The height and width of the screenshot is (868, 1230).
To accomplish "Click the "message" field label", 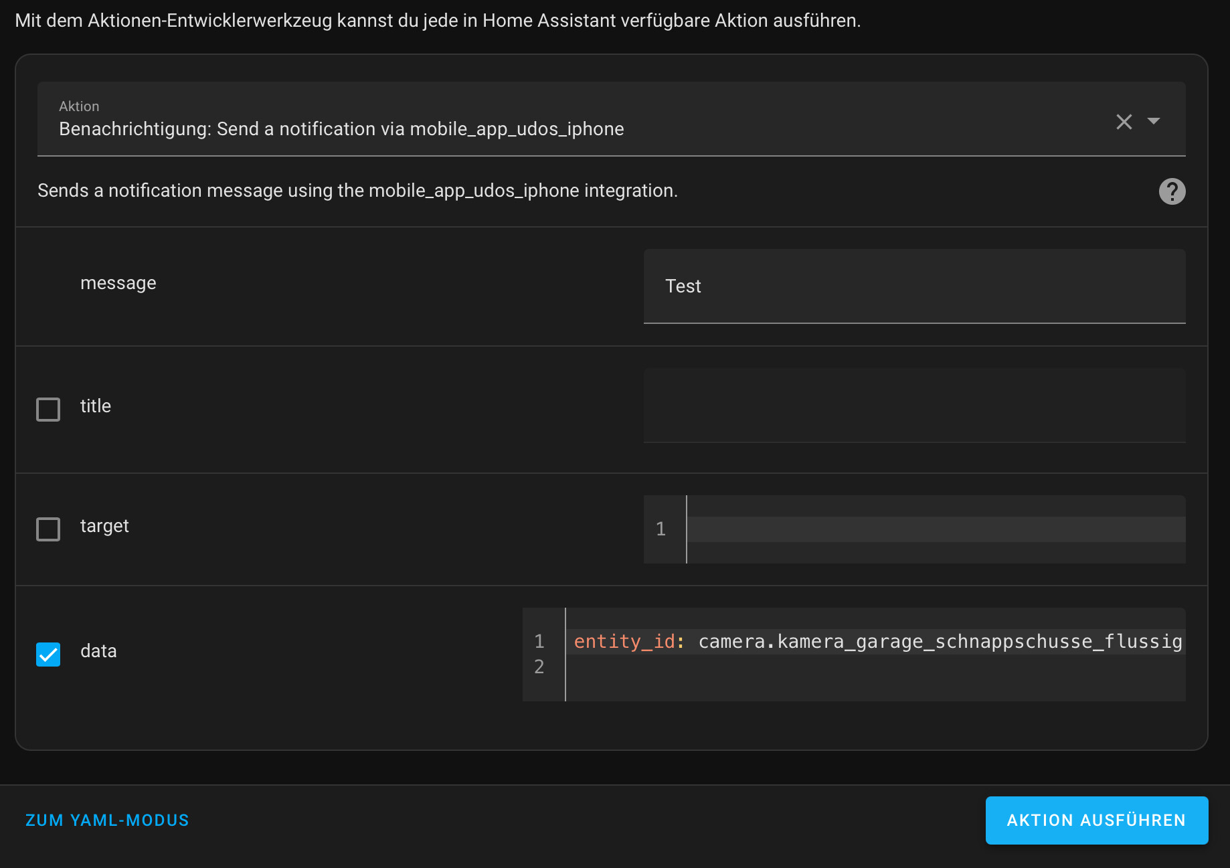I will coord(118,283).
